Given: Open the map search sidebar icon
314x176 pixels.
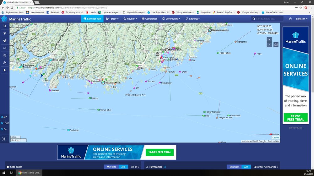Looking at the screenshot, I should [5, 26].
